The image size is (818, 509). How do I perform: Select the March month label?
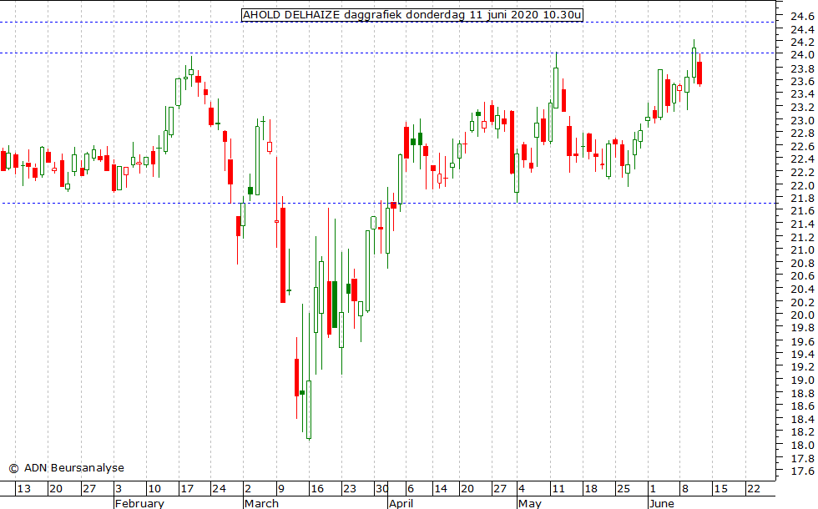[261, 503]
